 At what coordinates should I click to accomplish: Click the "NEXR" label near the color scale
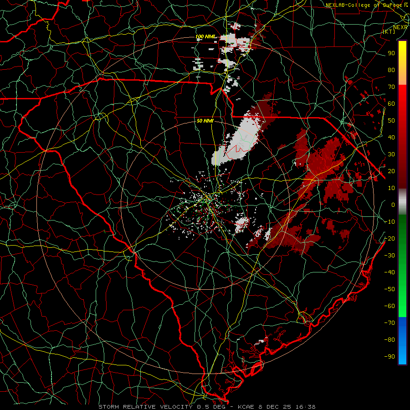[400, 27]
